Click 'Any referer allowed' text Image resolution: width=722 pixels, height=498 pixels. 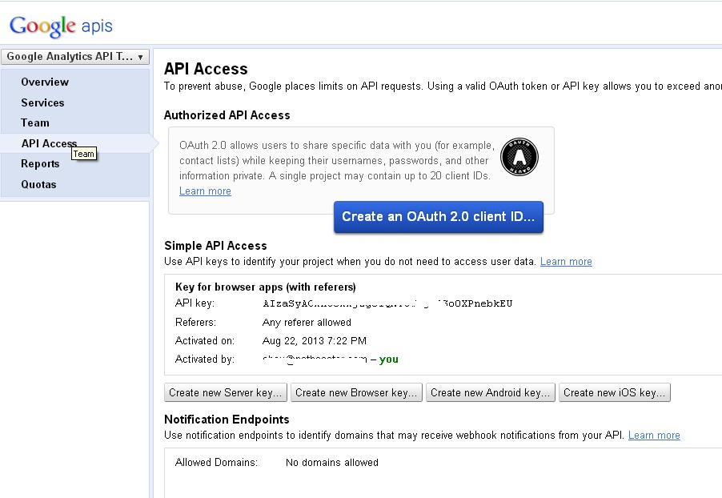pyautogui.click(x=307, y=323)
